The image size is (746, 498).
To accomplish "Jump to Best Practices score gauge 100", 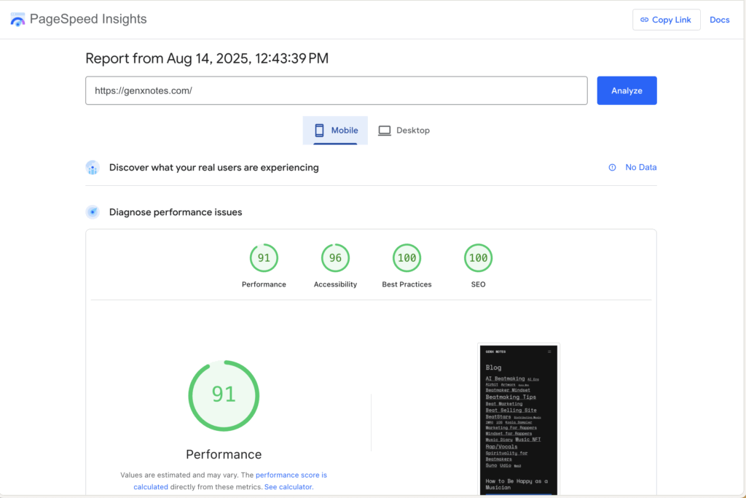I will (407, 257).
